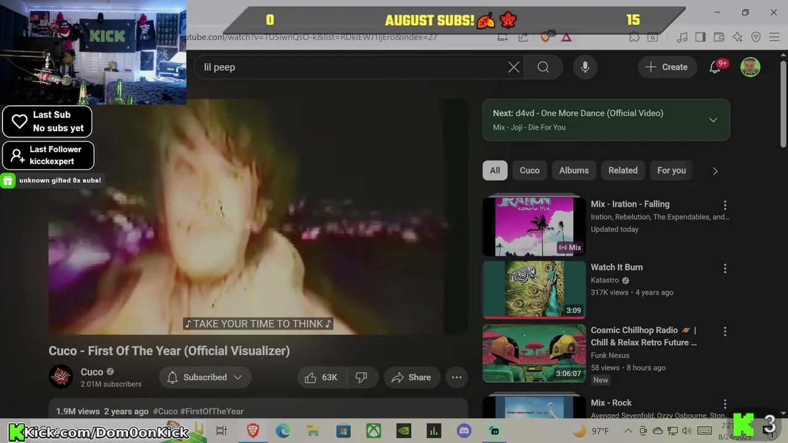Screen dimensions: 788x443
Task: Select the Related filter chip
Action: coord(623,170)
